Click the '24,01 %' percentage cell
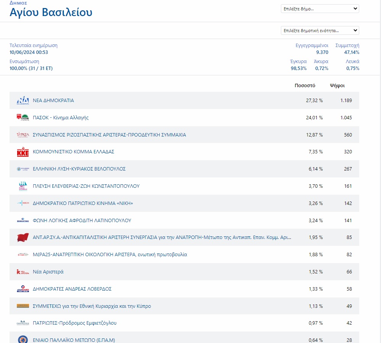 point(314,118)
